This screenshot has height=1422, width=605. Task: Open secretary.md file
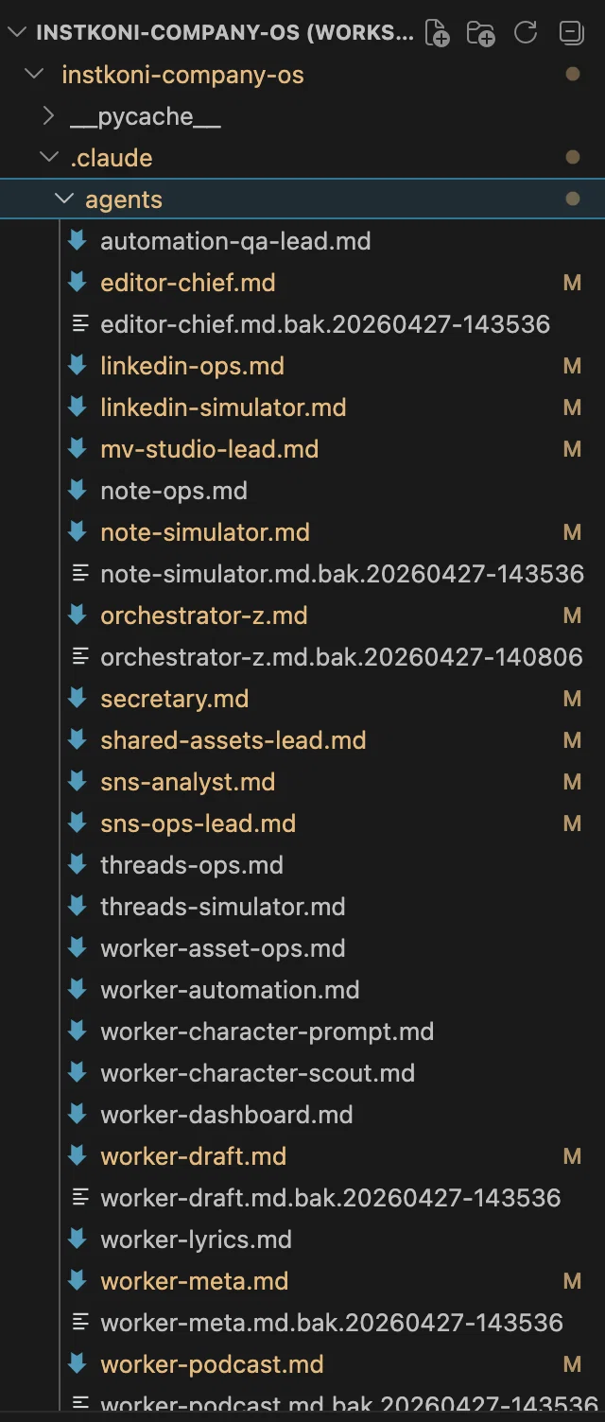[x=175, y=699]
